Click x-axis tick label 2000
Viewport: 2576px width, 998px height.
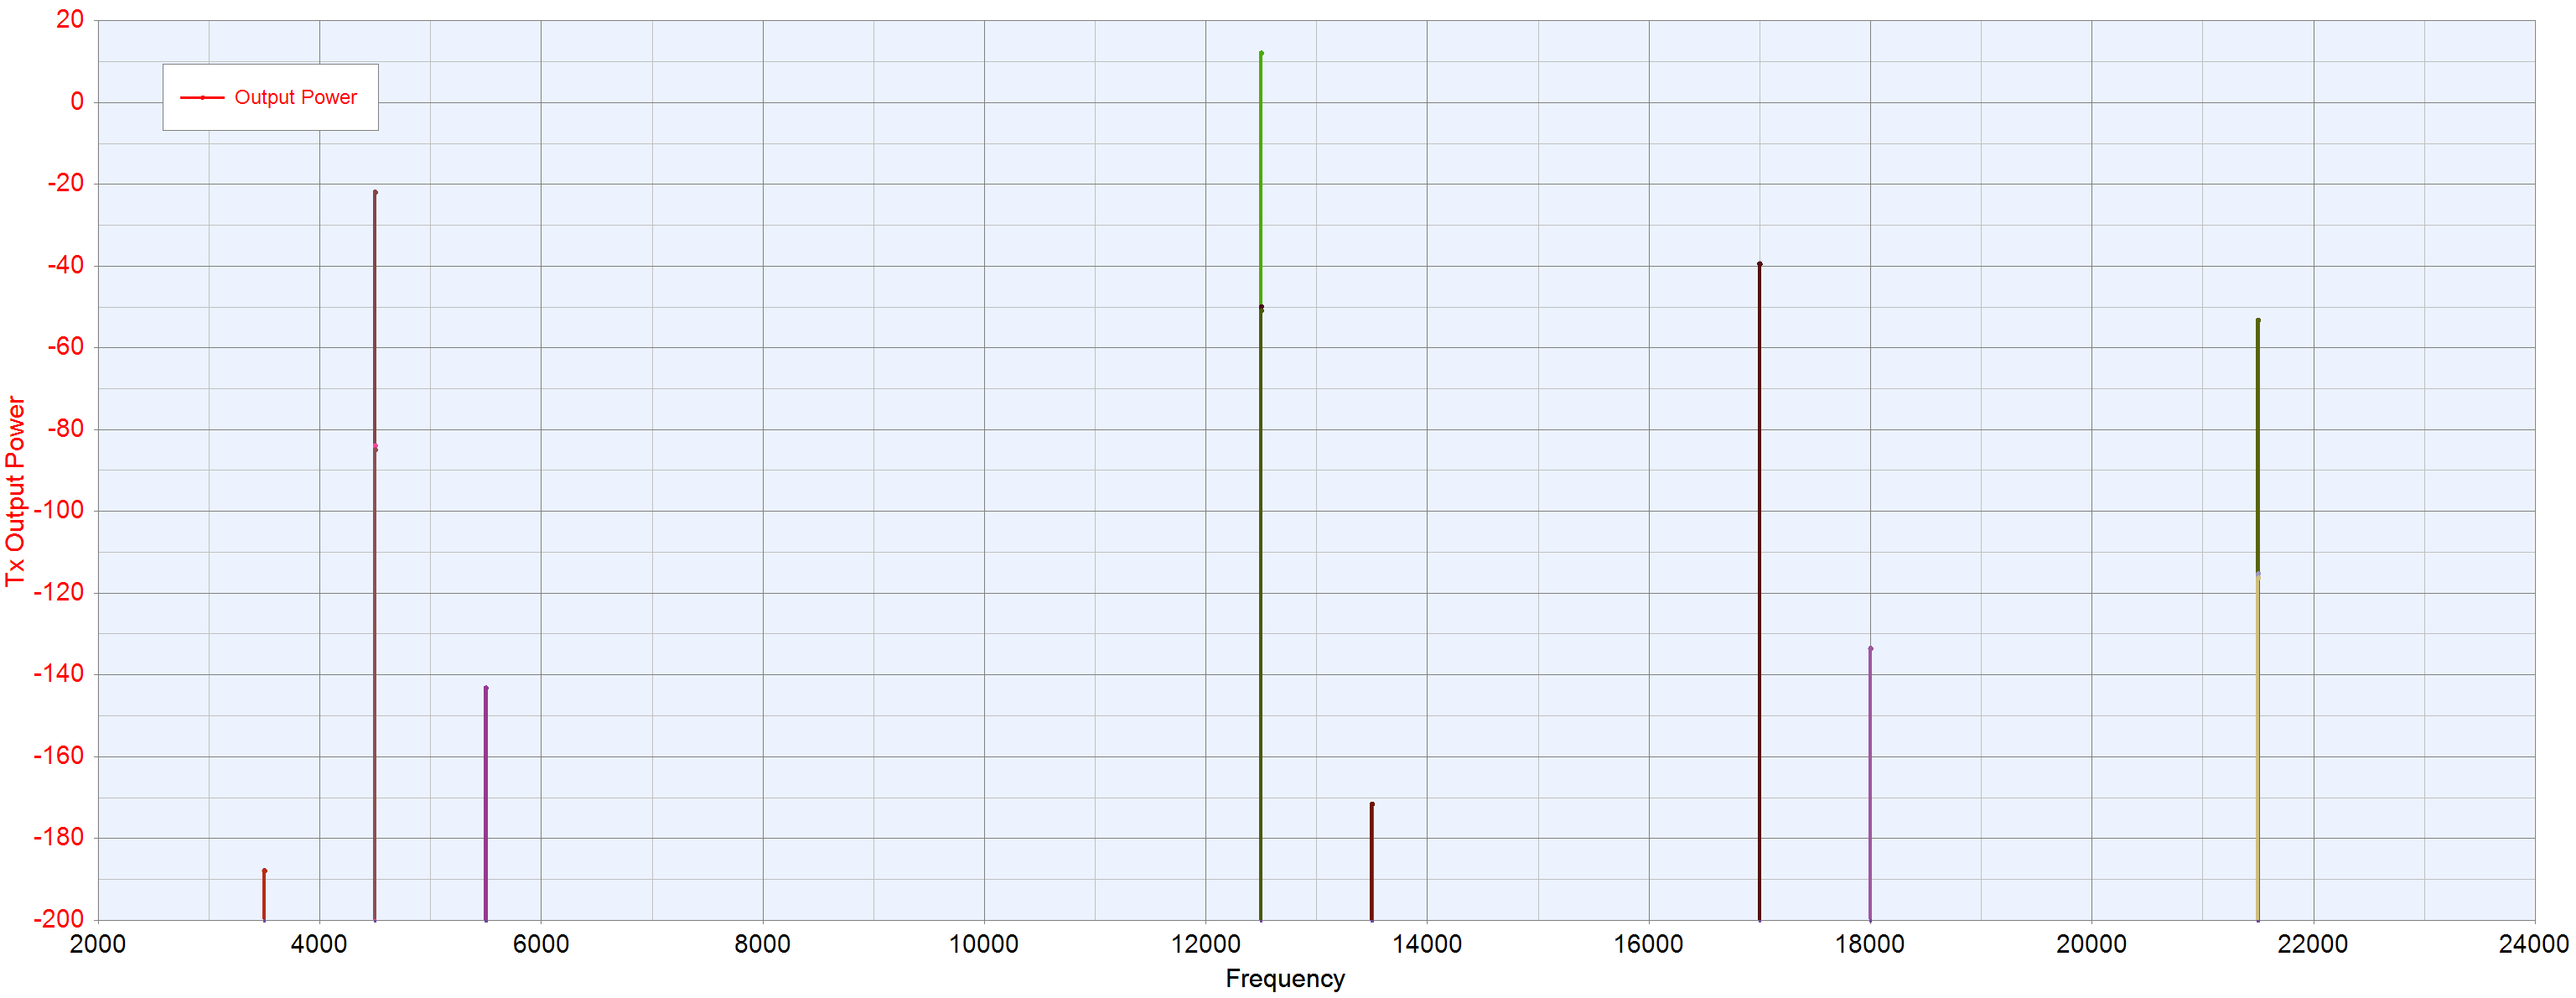click(97, 944)
